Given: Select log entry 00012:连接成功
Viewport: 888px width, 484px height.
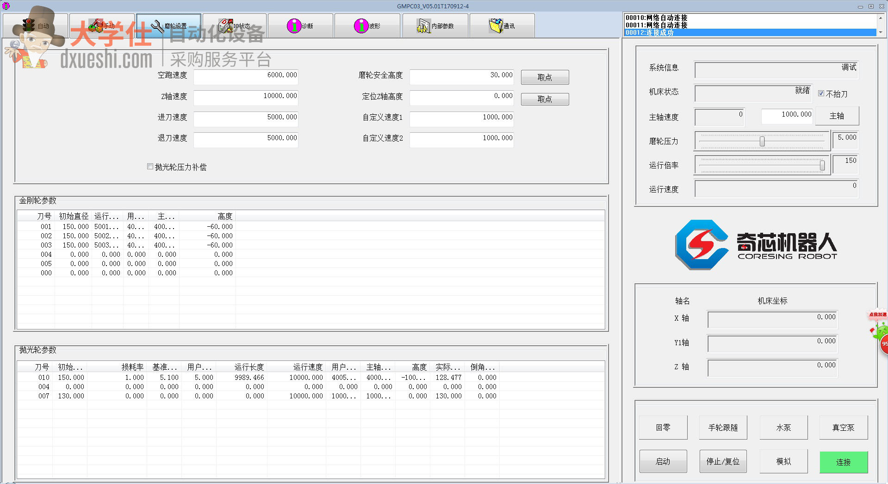Looking at the screenshot, I should [x=750, y=32].
